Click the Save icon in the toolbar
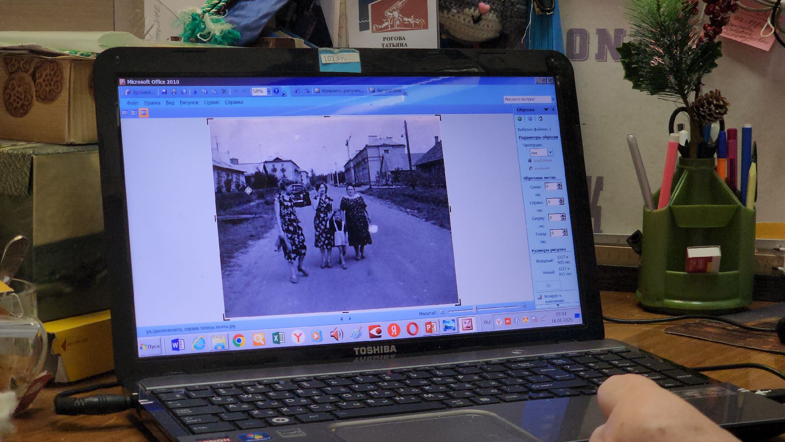 point(164,92)
